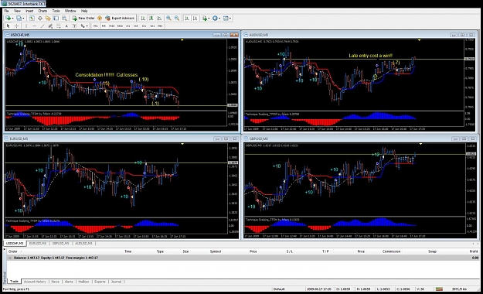Open the Periods clock dropdown
This screenshot has width=483, height=294.
pos(216,19)
